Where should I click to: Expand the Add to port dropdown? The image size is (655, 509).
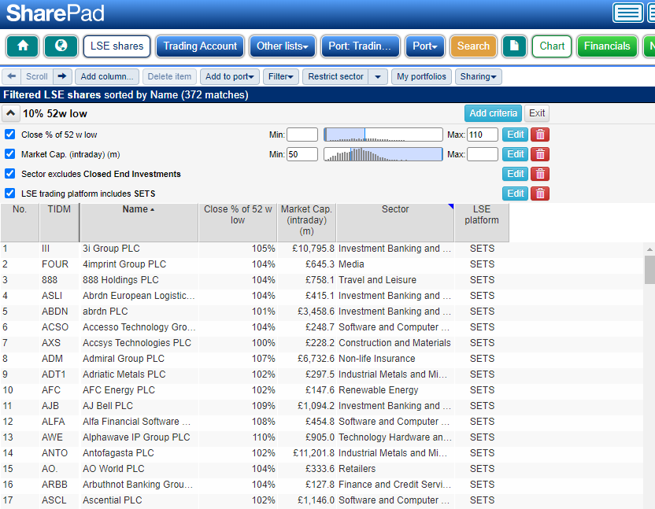pos(230,76)
